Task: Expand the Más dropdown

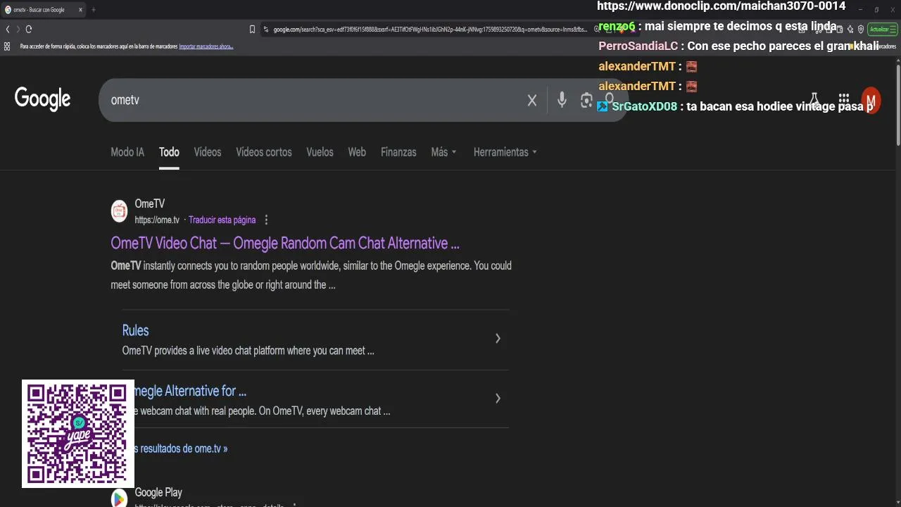Action: [x=443, y=152]
